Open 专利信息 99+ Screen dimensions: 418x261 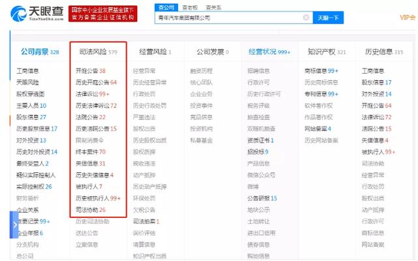tap(321, 94)
